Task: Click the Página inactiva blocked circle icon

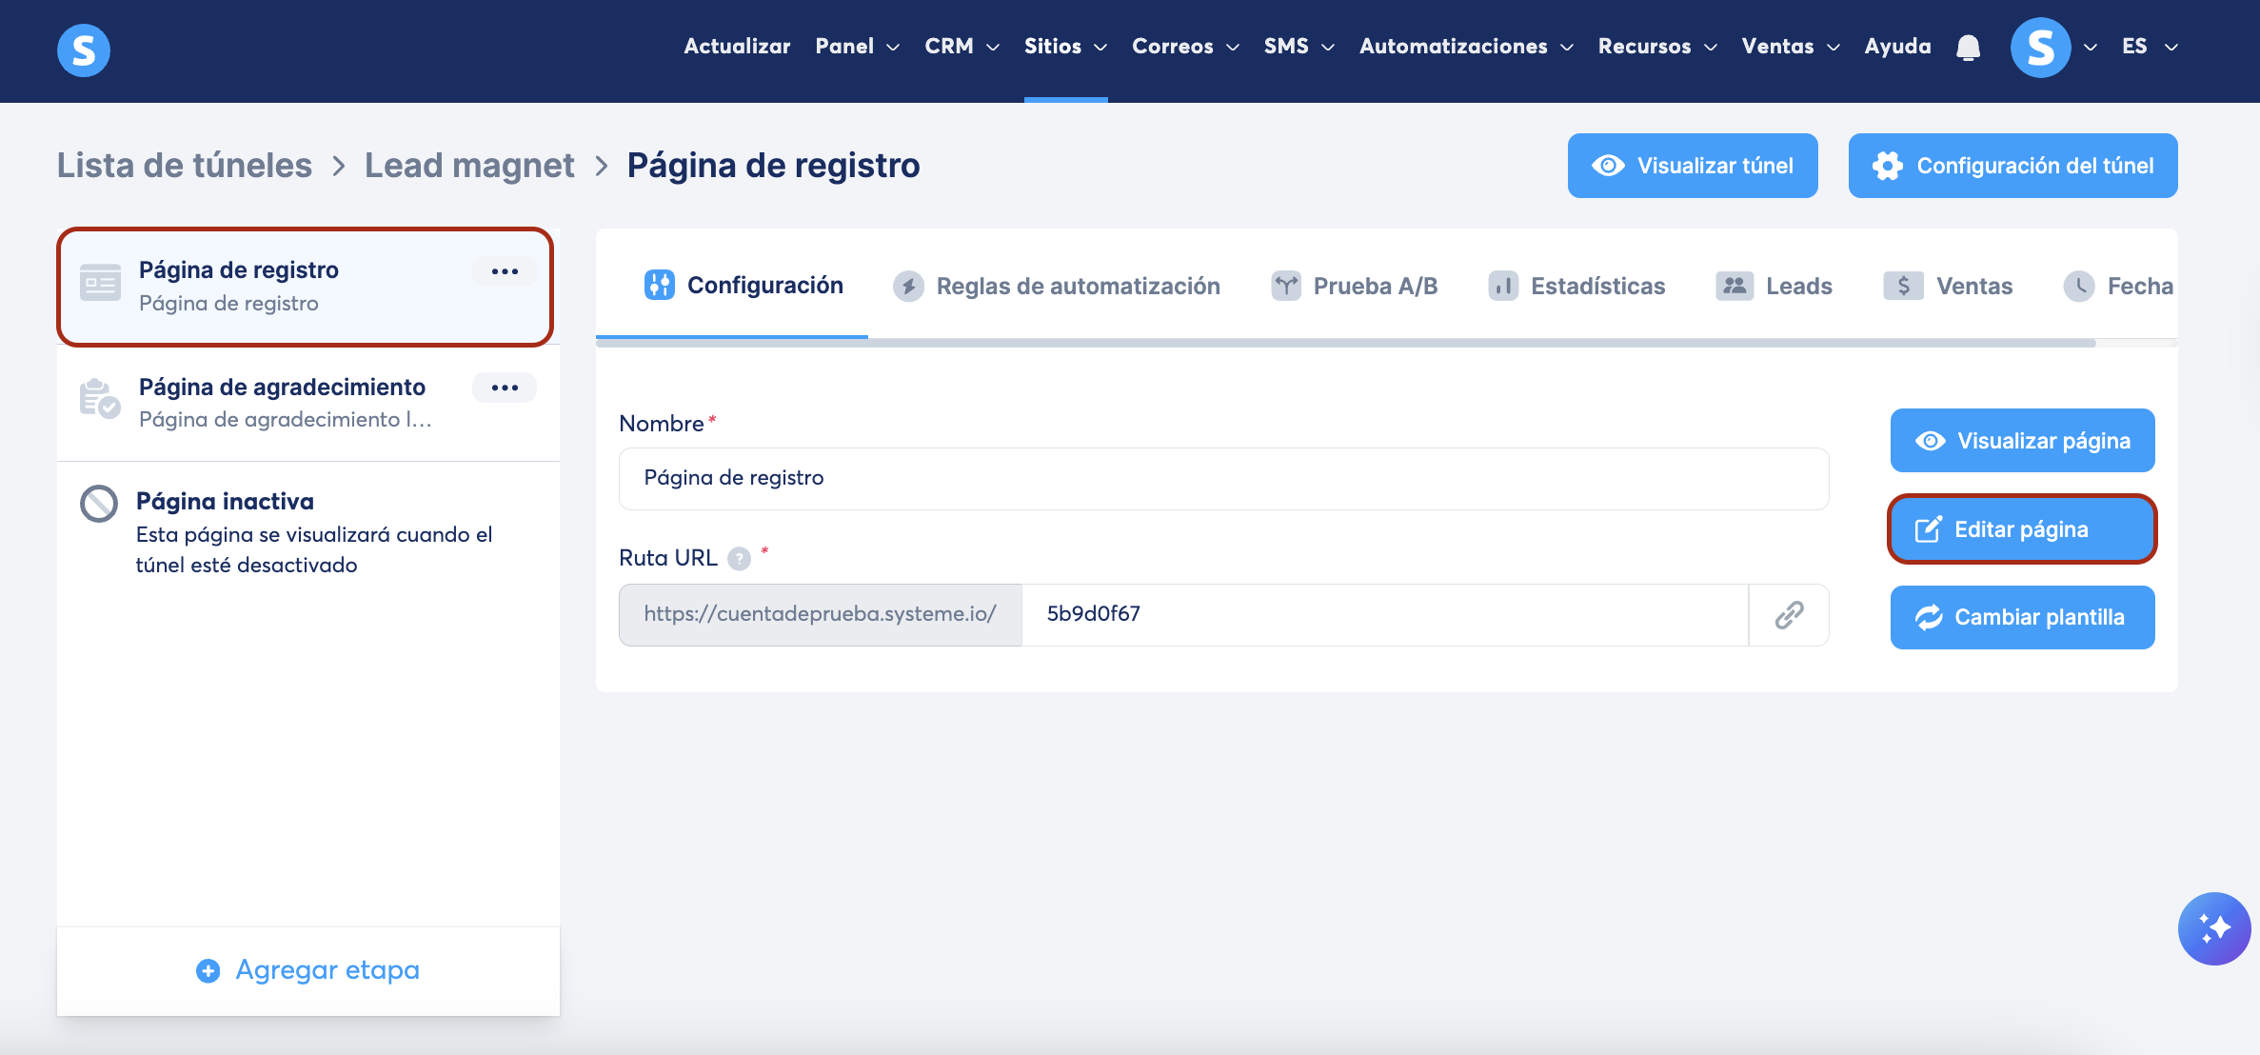Action: pos(99,504)
